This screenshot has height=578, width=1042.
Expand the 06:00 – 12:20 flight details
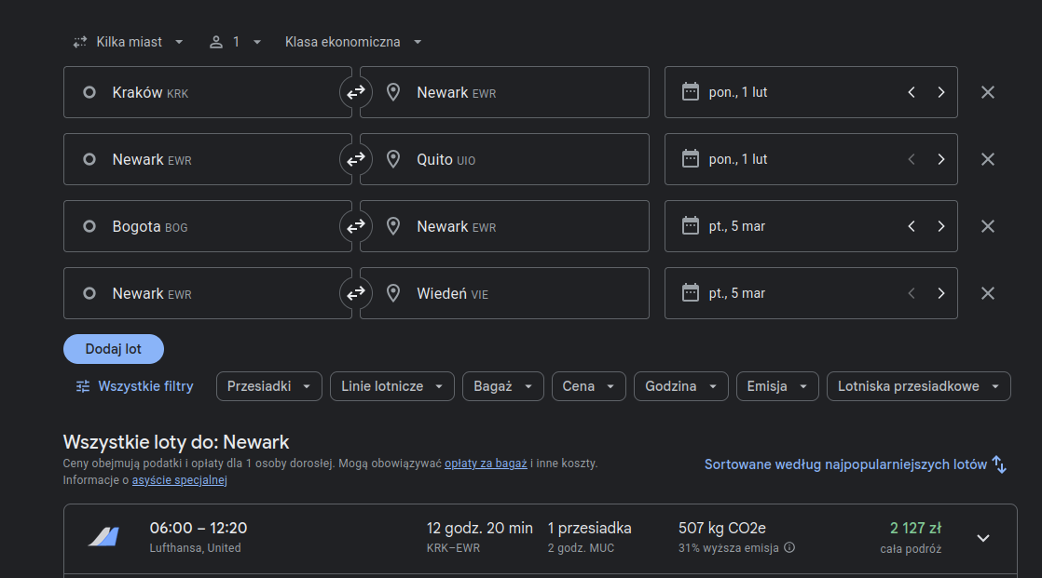point(983,538)
